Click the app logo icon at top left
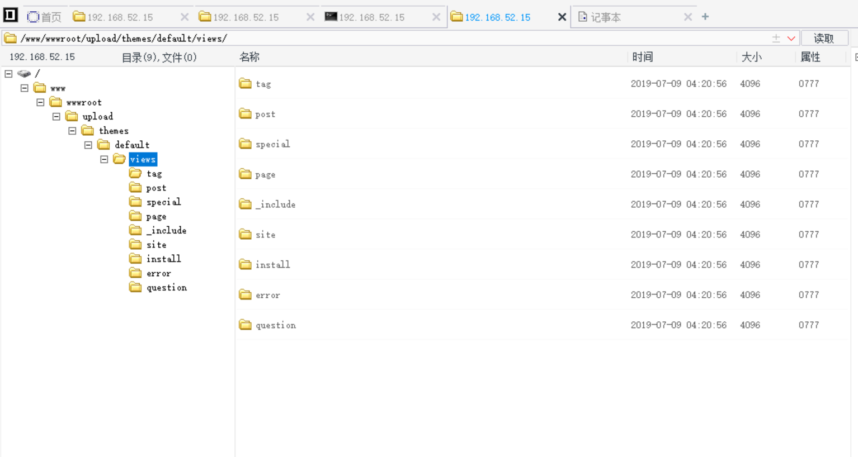The width and height of the screenshot is (858, 457). point(11,15)
